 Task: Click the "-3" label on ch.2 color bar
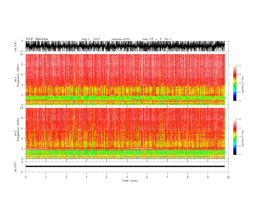coord(239,119)
